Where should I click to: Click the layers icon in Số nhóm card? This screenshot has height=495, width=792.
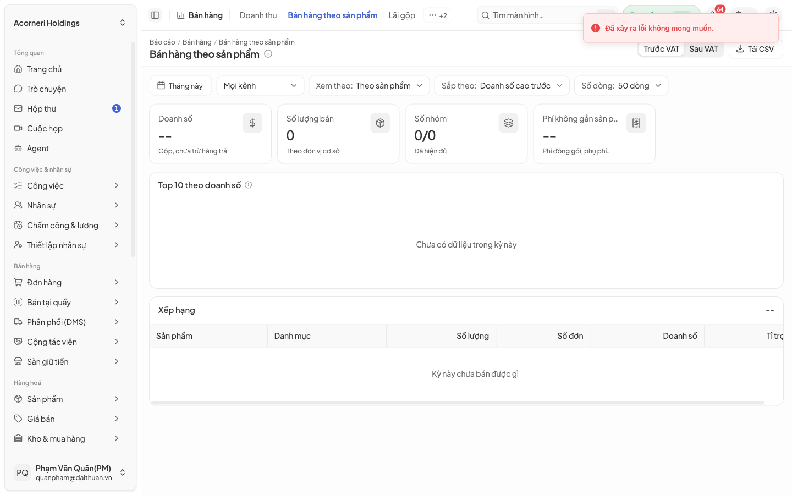pos(508,123)
